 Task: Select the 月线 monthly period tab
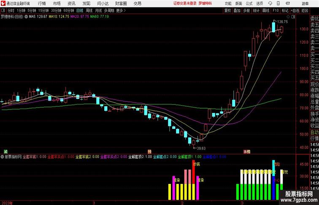pos(98,11)
